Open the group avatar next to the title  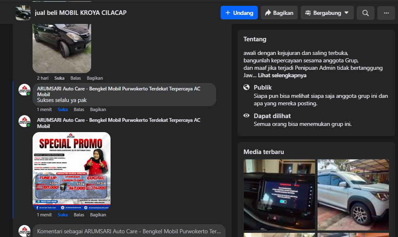(x=23, y=13)
